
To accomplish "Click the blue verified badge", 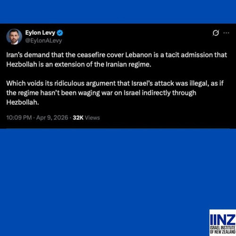I will tap(60, 33).
